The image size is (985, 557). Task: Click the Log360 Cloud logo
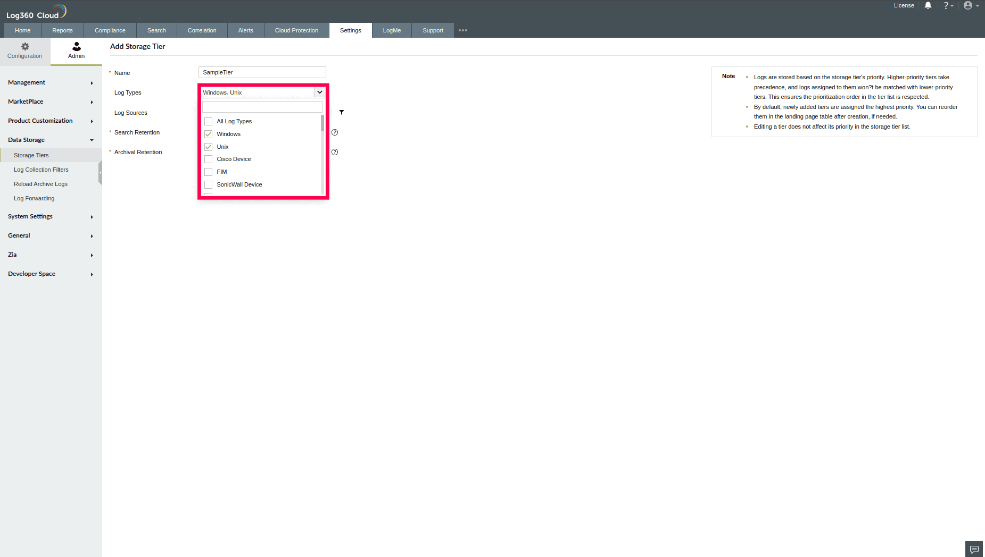tap(35, 11)
